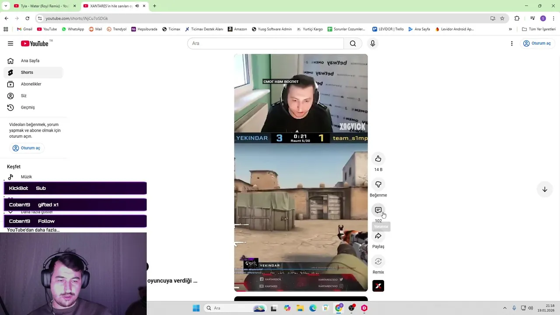The image size is (560, 315).
Task: Sign in via top-right Oturum aç
Action: click(537, 43)
